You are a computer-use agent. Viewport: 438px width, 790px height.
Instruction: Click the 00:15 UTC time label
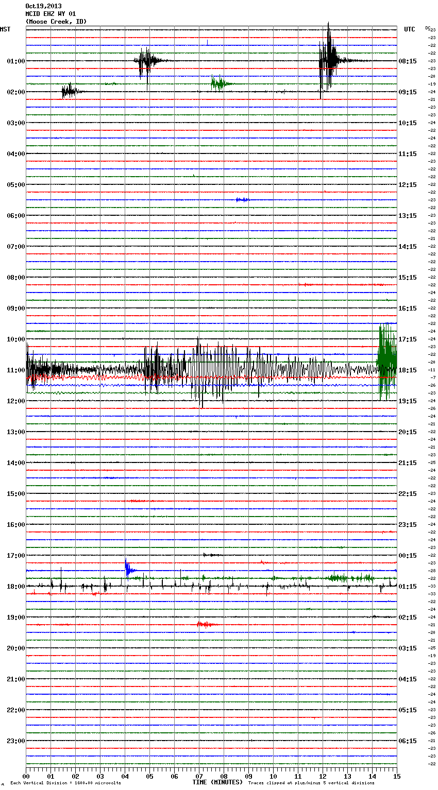(x=408, y=556)
